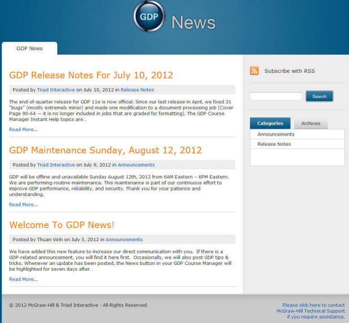This screenshot has width=349, height=323.
Task: Click Read More under the Release Notes post
Action: tap(23, 129)
